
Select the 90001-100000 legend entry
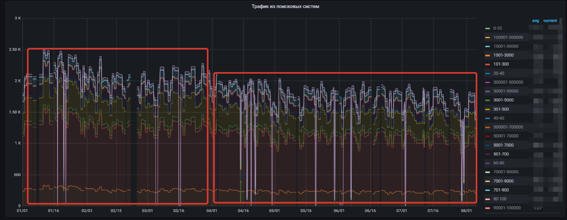point(505,208)
